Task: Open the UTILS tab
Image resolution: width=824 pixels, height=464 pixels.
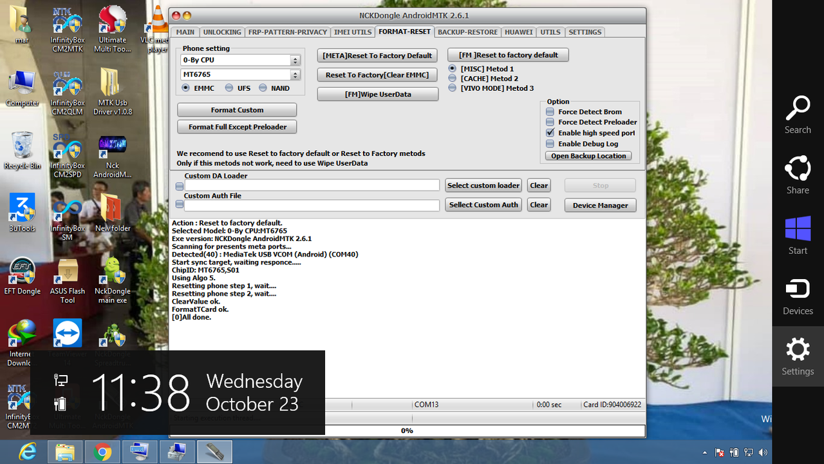Action: pos(550,32)
